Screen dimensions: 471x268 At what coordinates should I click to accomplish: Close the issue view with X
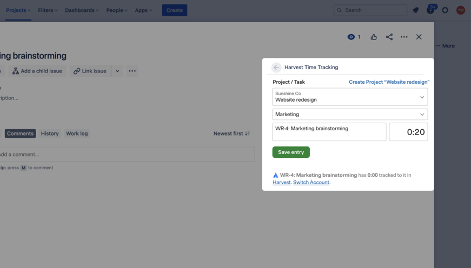pyautogui.click(x=419, y=37)
